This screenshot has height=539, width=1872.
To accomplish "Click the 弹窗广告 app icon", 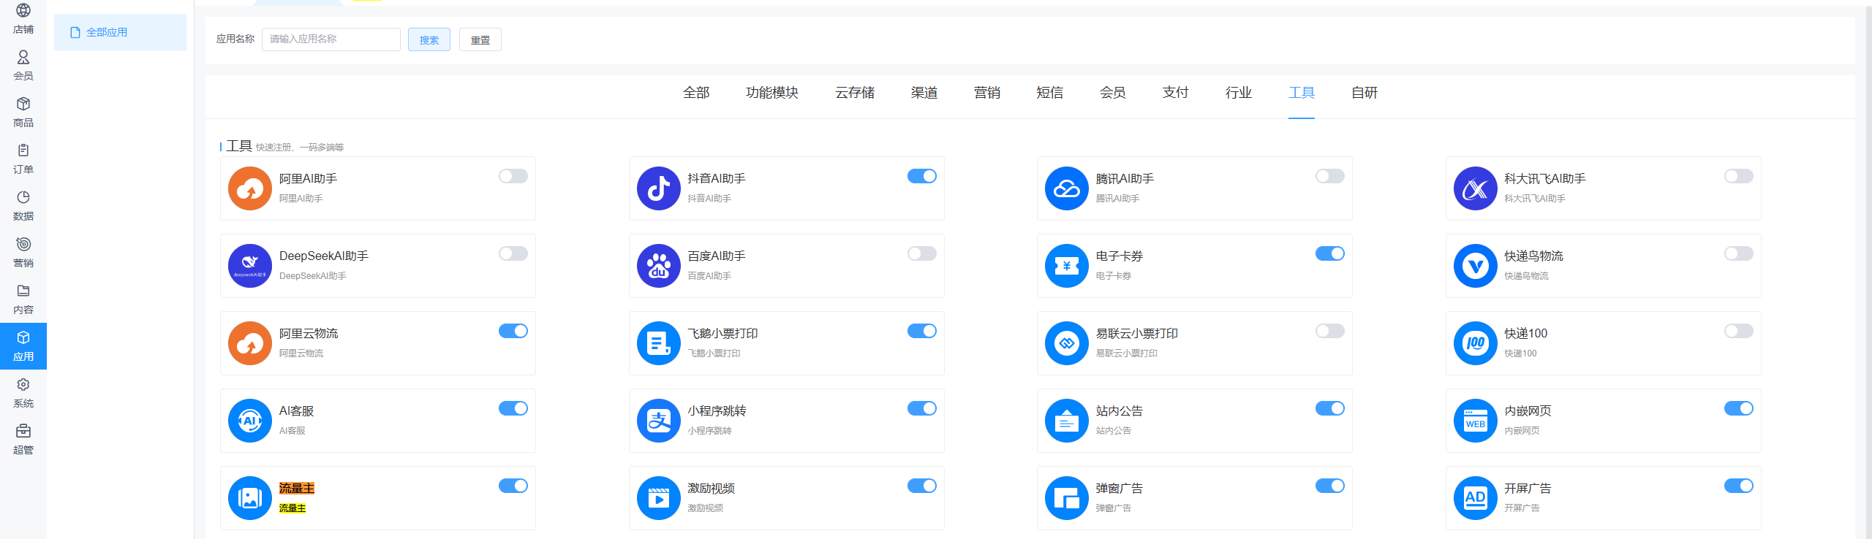I will point(1067,498).
